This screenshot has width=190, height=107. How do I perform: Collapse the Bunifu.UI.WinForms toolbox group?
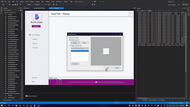(4, 12)
